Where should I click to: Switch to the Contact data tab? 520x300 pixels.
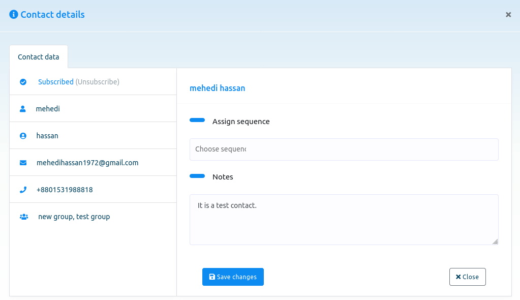point(39,57)
